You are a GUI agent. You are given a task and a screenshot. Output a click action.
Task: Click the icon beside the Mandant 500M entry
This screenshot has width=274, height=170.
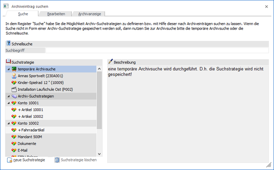click(x=14, y=137)
